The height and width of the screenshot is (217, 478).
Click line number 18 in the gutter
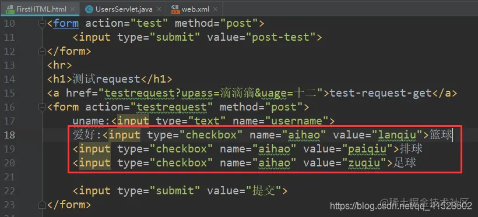(9, 135)
